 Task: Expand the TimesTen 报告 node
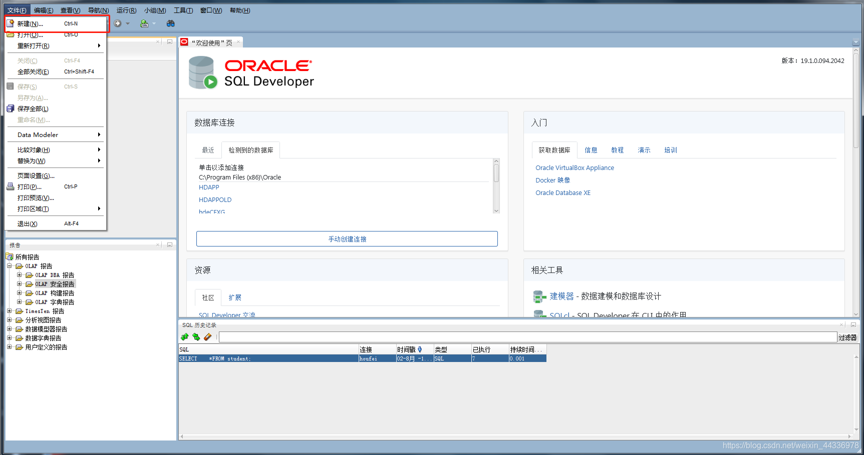point(10,311)
